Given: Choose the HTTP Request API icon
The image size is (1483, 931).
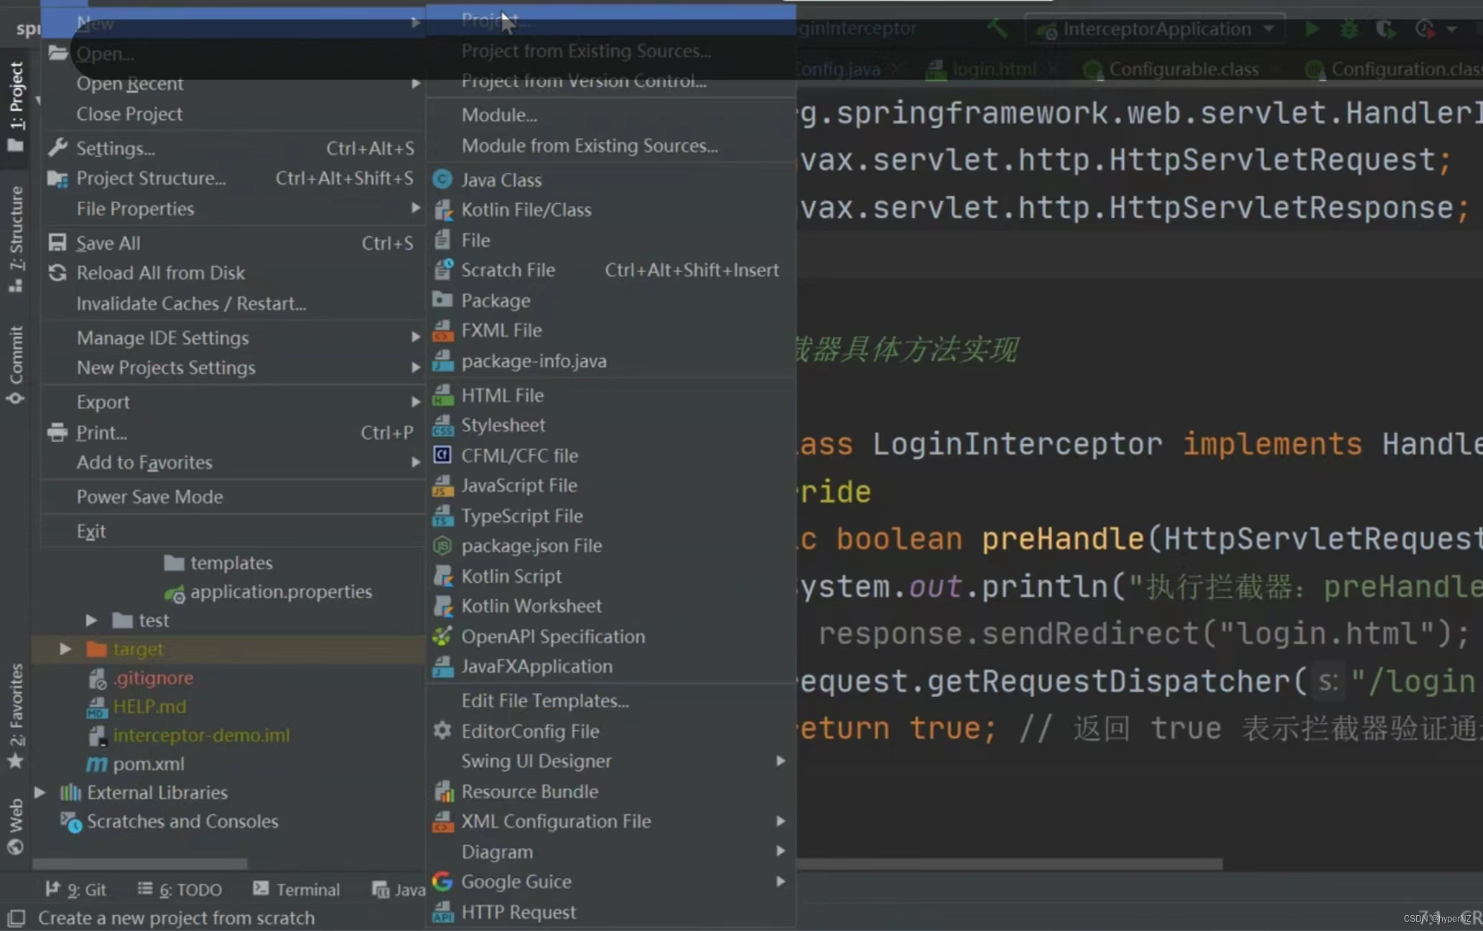Looking at the screenshot, I should 442,912.
